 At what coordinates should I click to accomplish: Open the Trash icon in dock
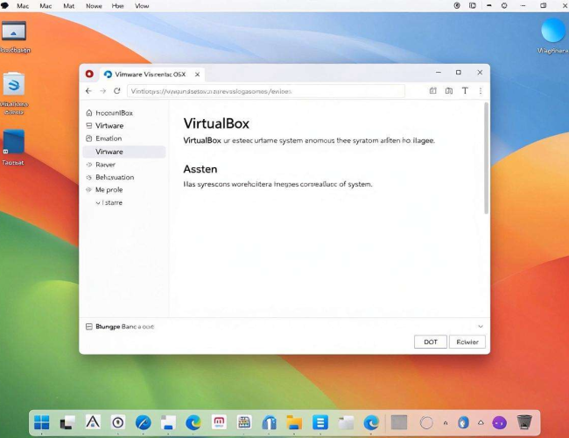click(524, 422)
